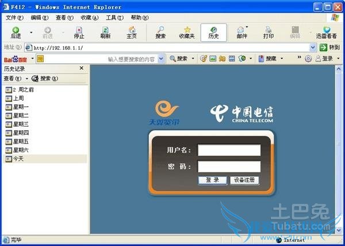
Task: Expand the 星期一 history folder
Action: [17, 107]
